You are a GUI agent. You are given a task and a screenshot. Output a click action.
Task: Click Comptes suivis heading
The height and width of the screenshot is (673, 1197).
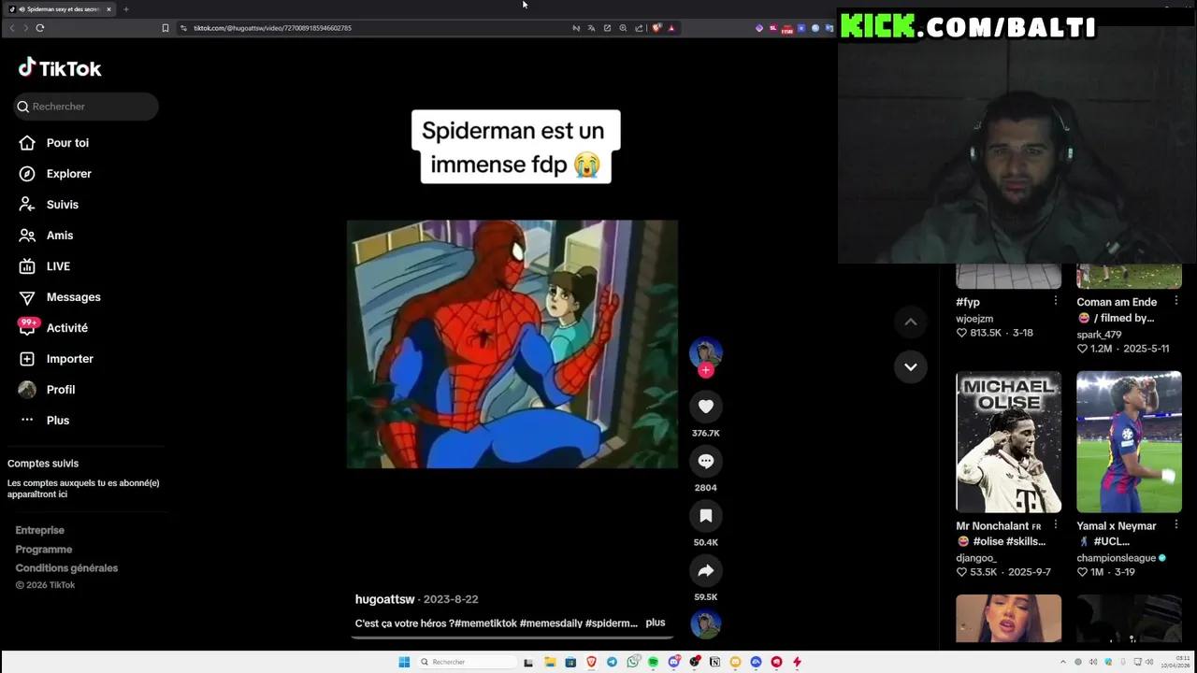pyautogui.click(x=43, y=464)
